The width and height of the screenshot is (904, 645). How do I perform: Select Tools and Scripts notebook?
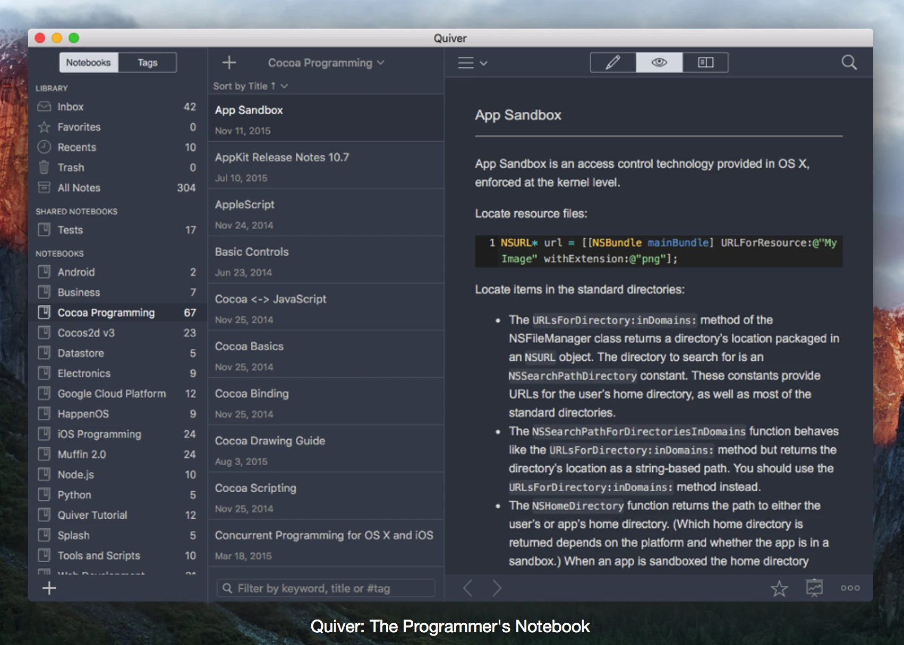117,555
